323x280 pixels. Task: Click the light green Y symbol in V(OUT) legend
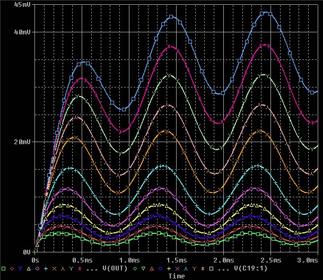pos(71,268)
